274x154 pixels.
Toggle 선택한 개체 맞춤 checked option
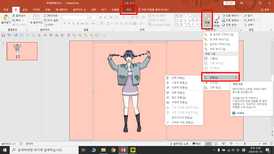pyautogui.click(x=184, y=123)
